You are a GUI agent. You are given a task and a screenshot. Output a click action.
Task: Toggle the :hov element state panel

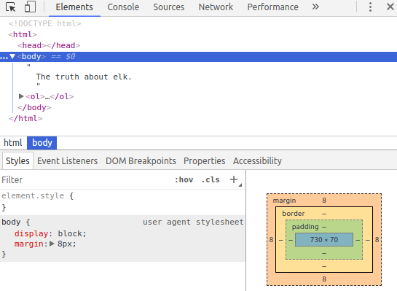tap(184, 179)
